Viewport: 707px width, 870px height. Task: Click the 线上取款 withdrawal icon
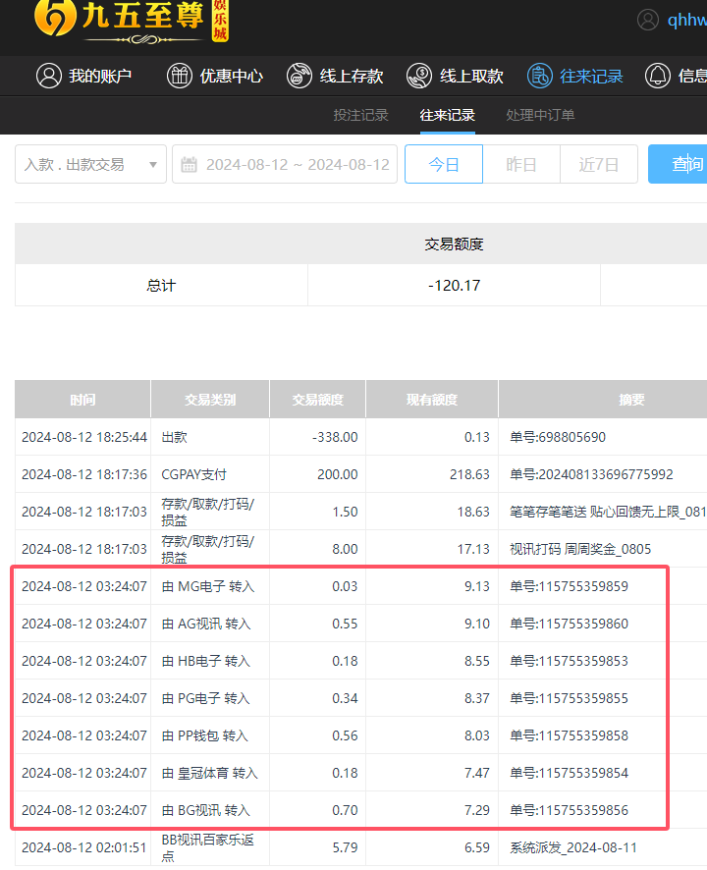click(x=419, y=76)
